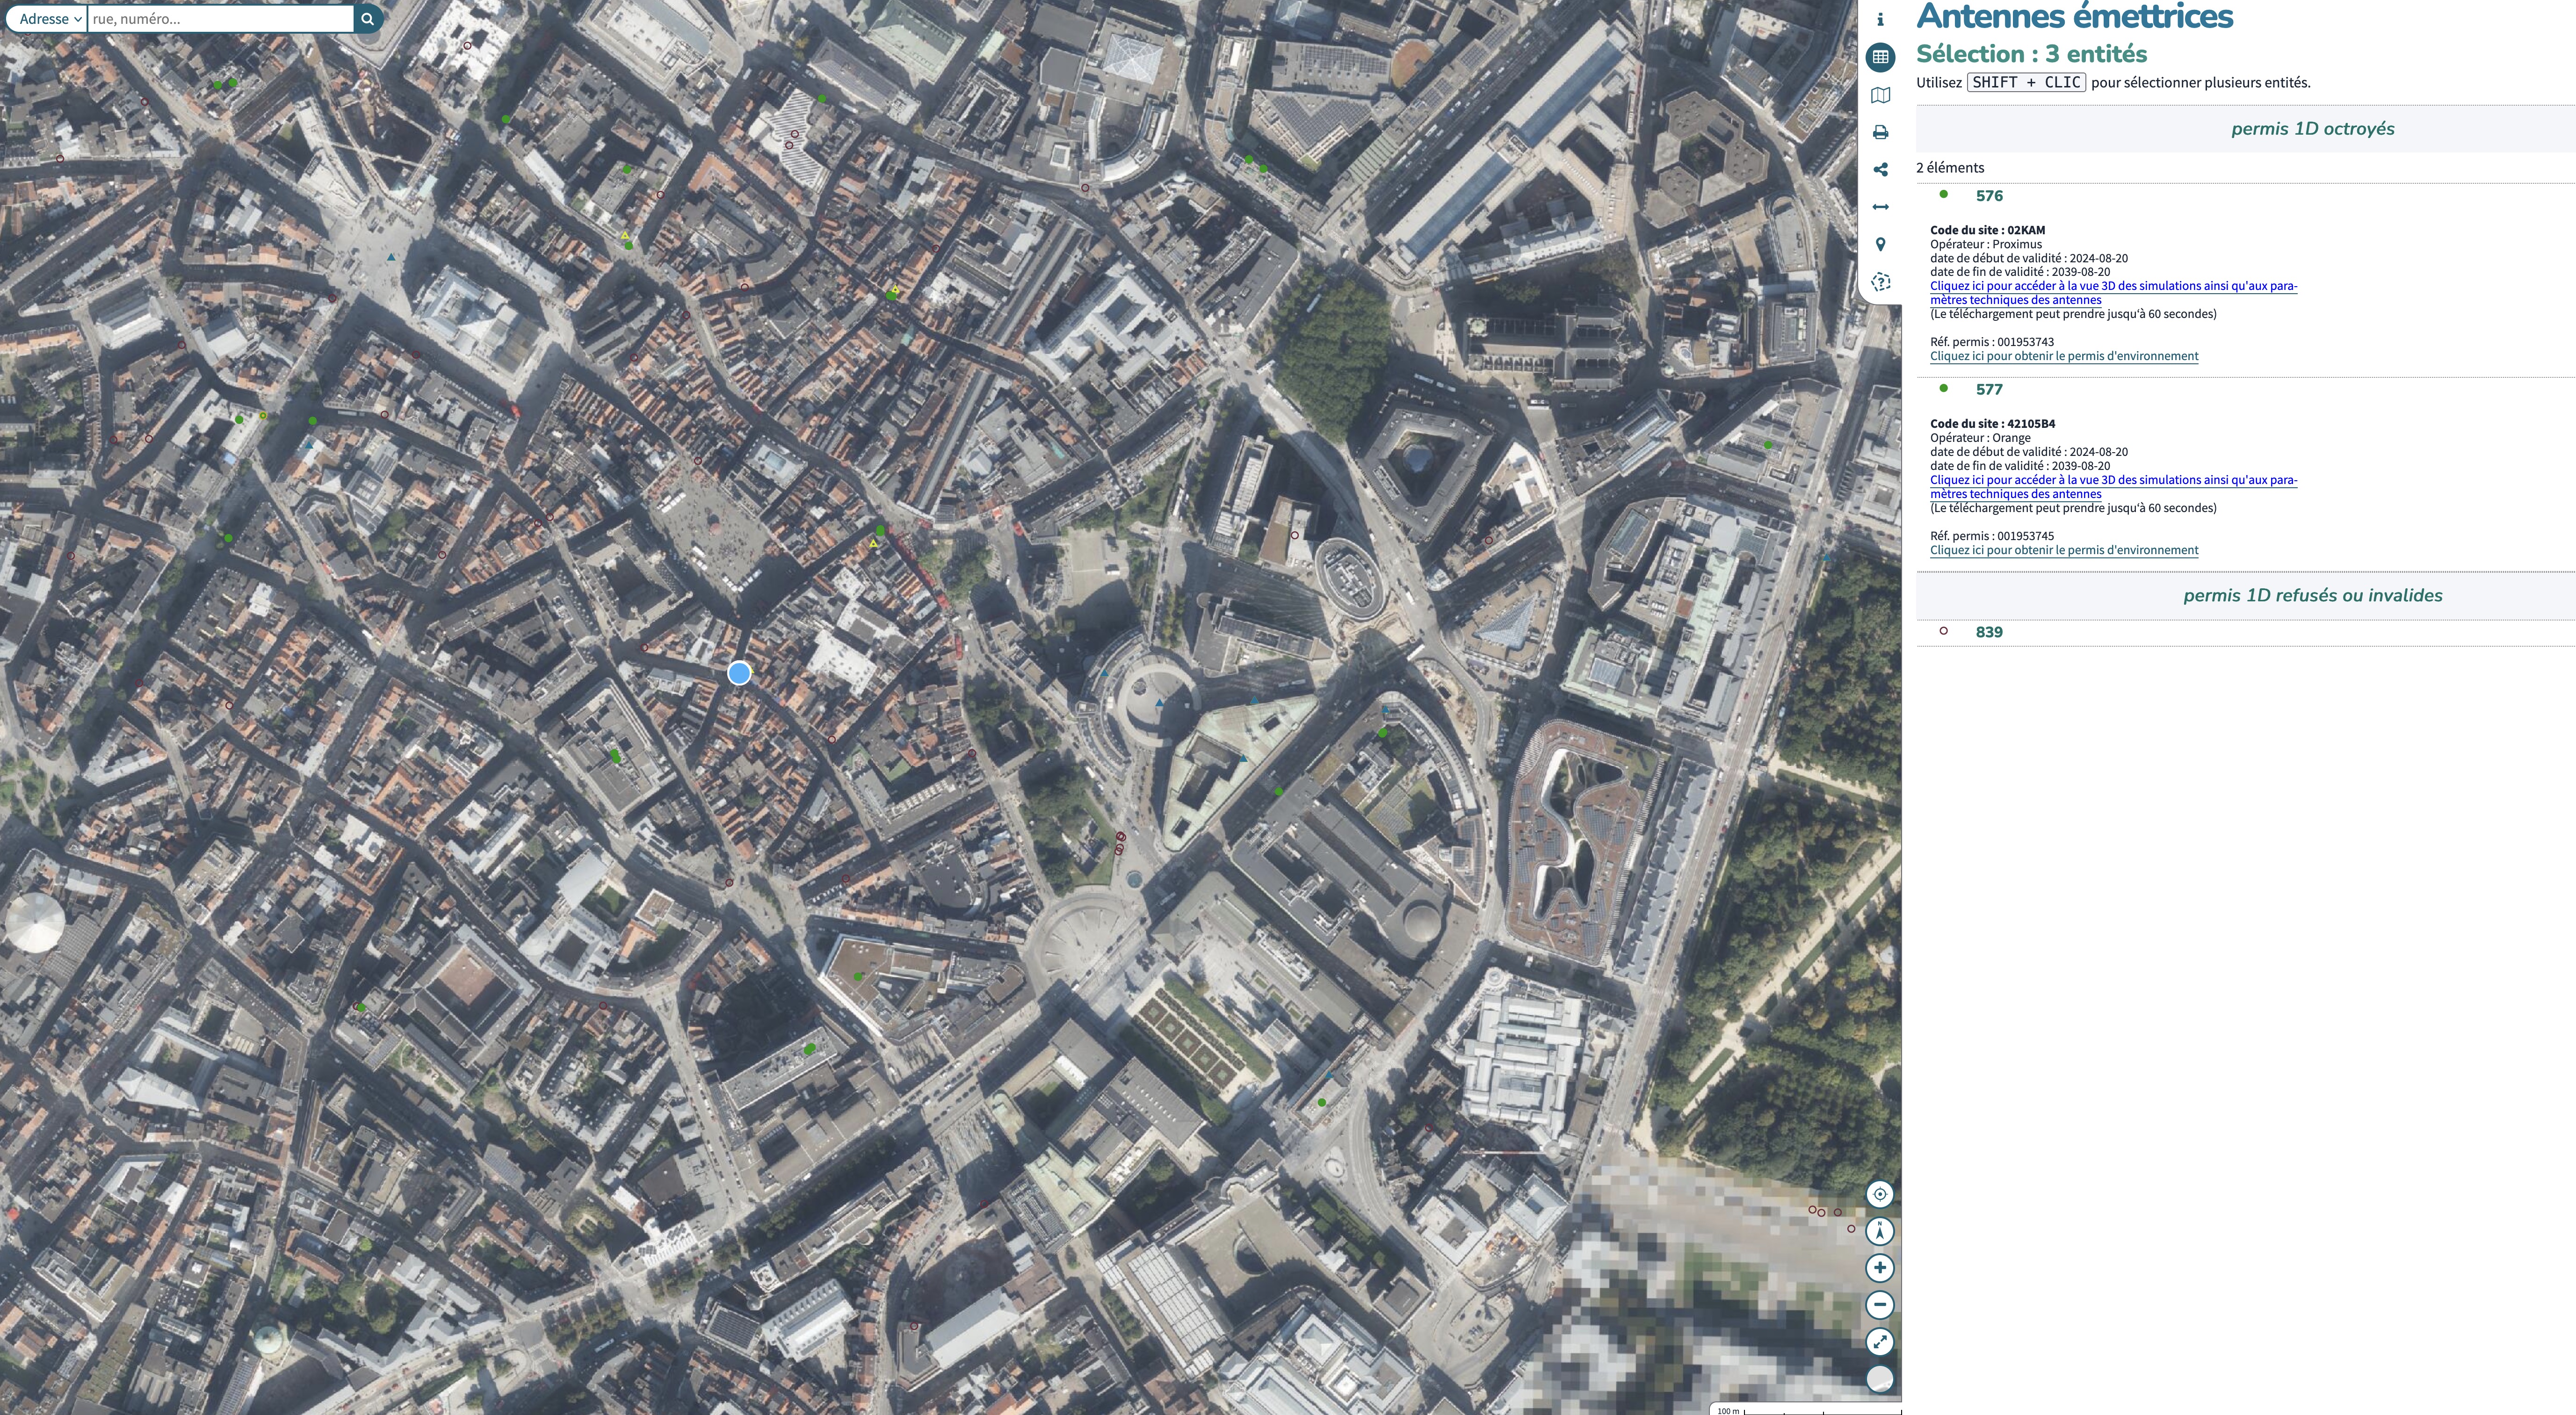2576x1415 pixels.
Task: Toggle fullscreen map view
Action: (1880, 1342)
